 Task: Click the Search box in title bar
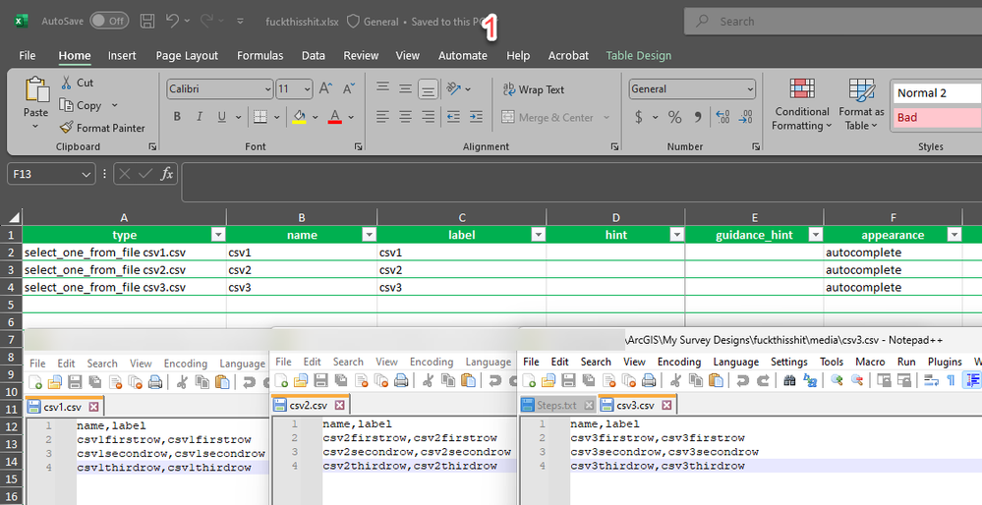click(833, 22)
